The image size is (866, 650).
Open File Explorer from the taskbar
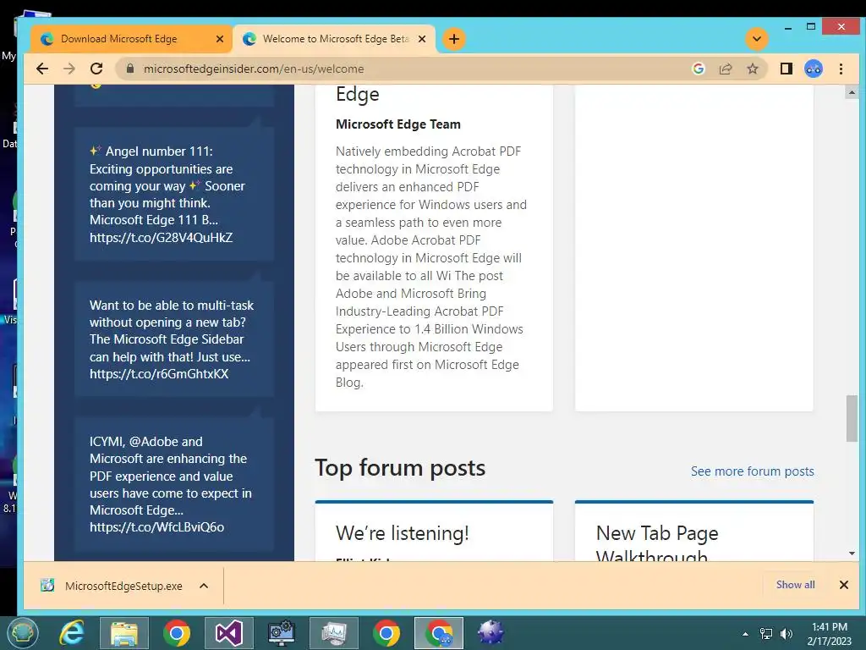click(124, 633)
